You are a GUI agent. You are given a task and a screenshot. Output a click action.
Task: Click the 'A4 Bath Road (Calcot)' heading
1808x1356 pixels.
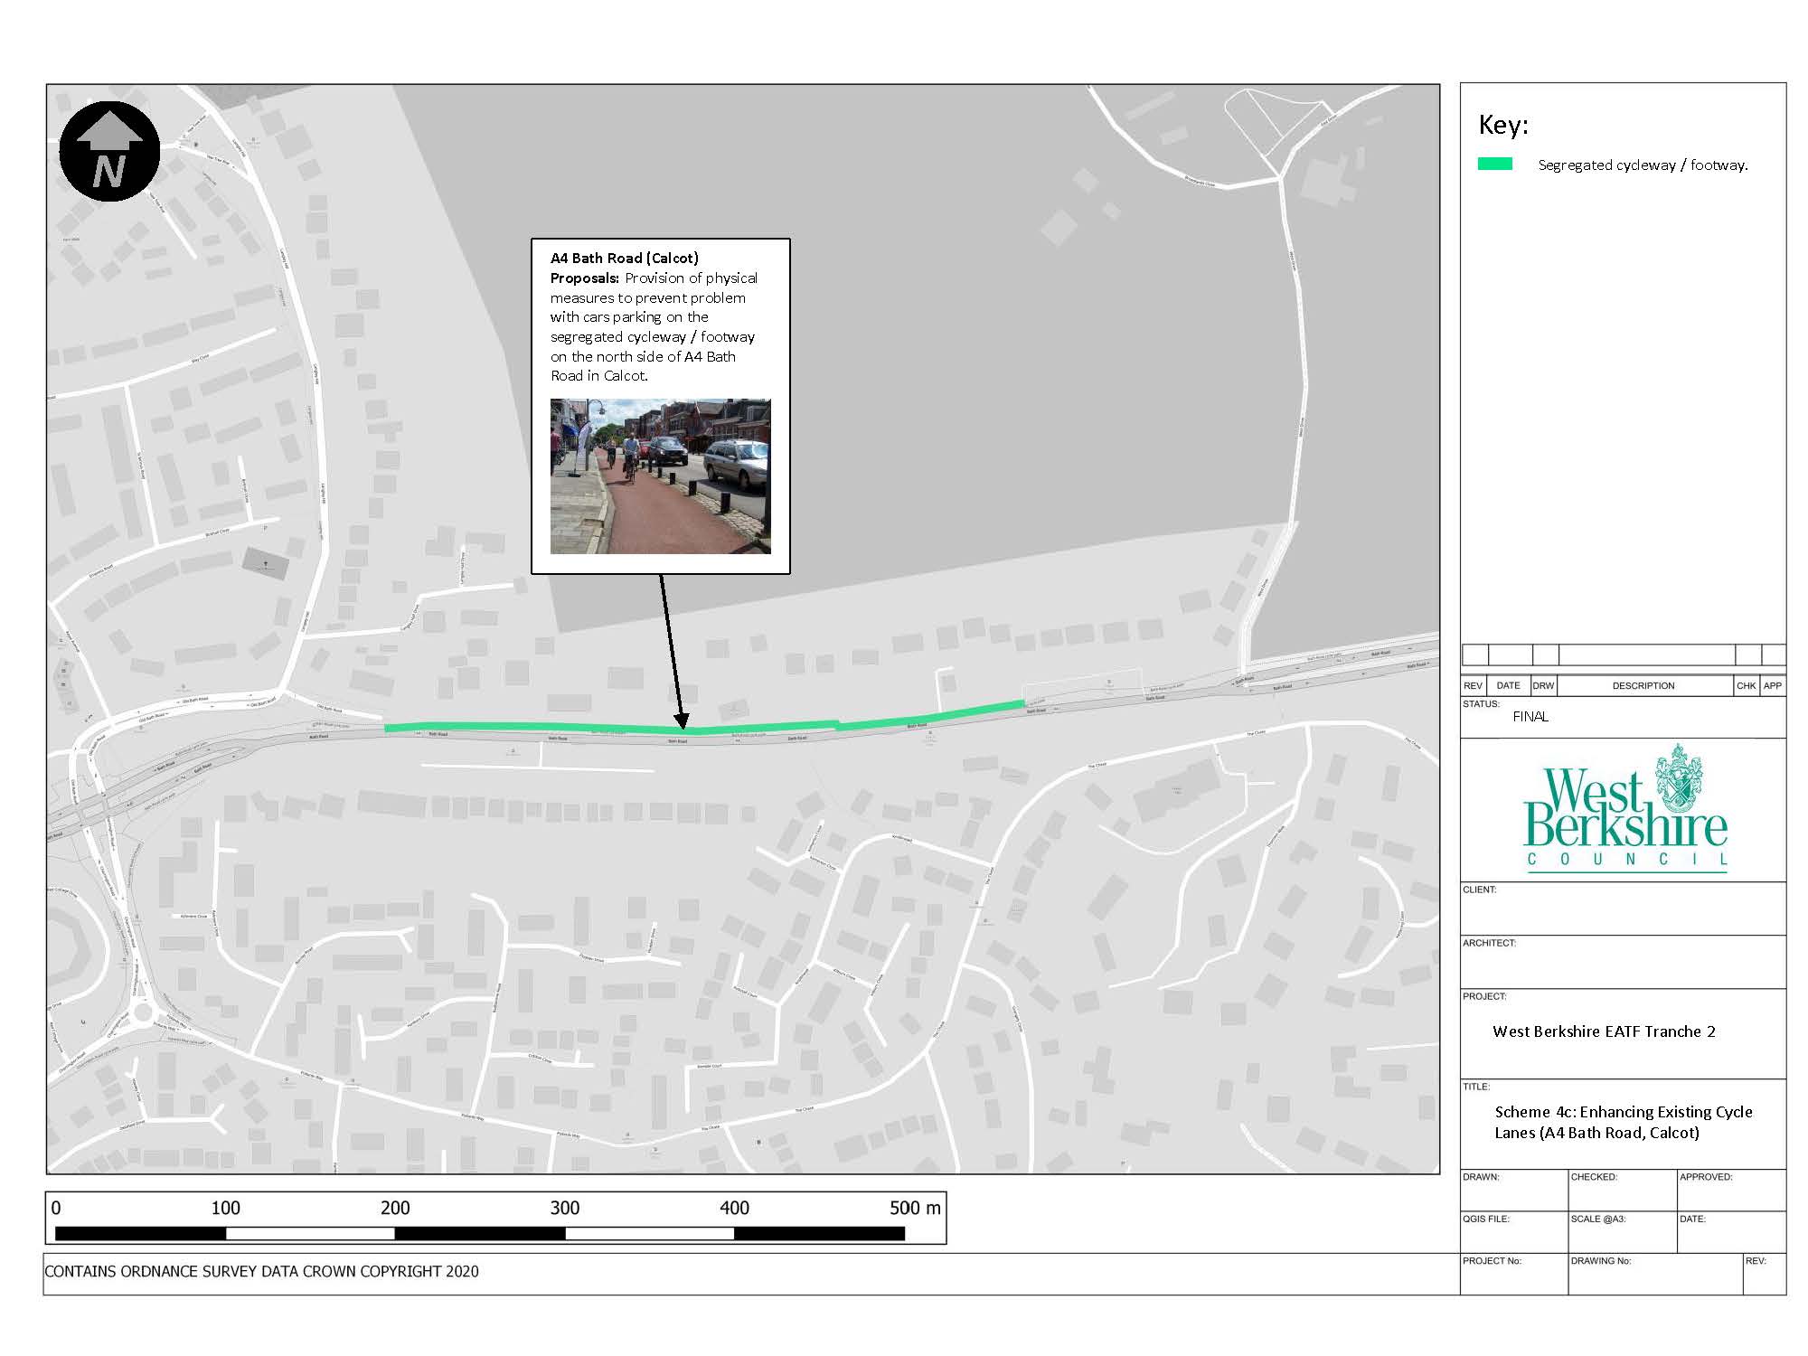tap(625, 259)
